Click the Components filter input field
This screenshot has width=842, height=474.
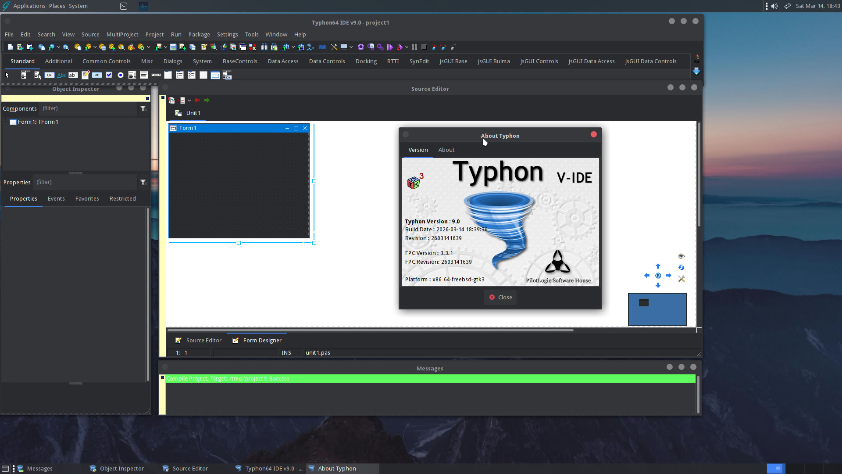(x=88, y=108)
